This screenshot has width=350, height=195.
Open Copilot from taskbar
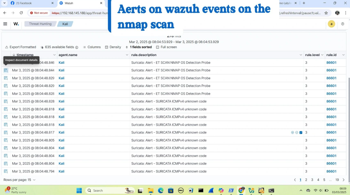[221, 190]
